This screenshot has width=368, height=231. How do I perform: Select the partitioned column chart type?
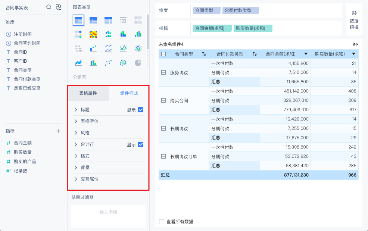pos(108,34)
